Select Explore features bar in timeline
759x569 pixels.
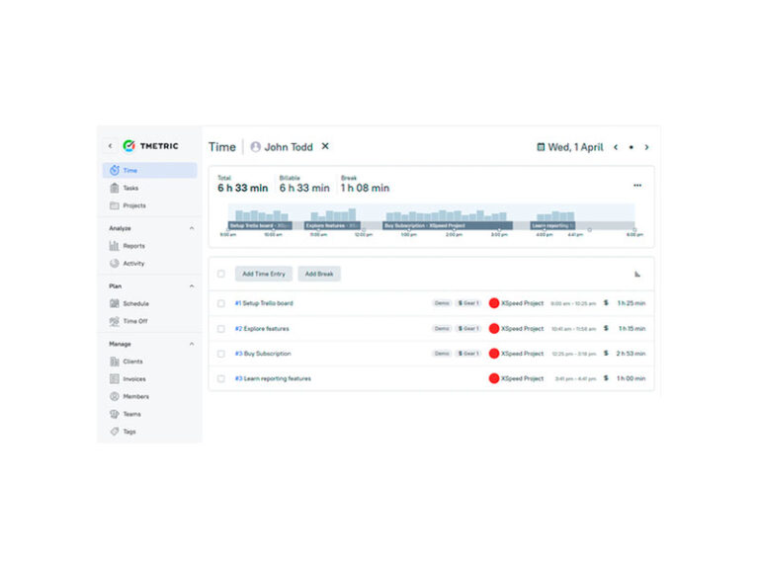click(x=332, y=225)
